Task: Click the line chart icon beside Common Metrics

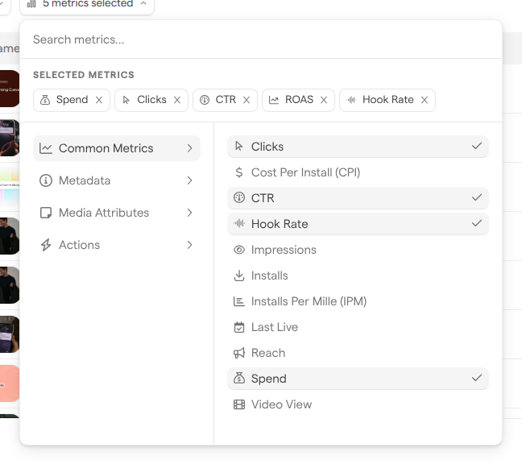Action: click(x=46, y=148)
